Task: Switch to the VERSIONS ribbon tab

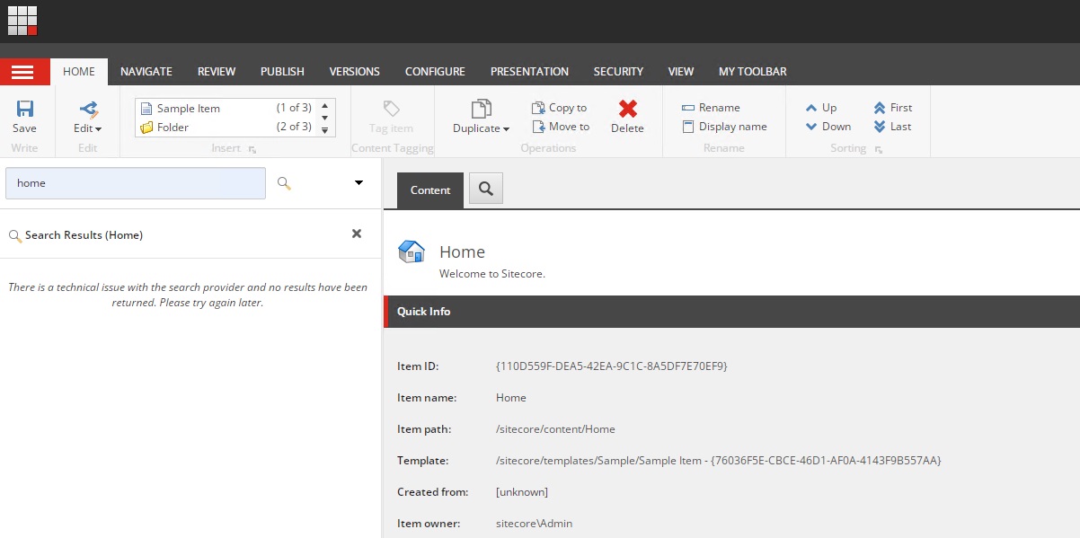Action: tap(355, 72)
